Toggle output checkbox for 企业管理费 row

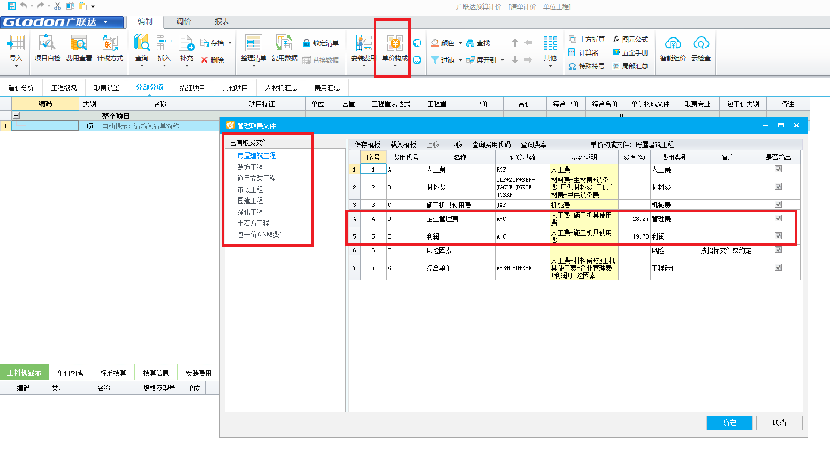point(778,218)
